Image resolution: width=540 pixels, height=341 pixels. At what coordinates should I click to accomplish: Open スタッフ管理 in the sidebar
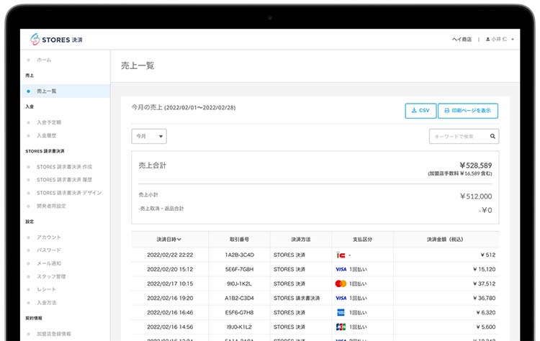pos(51,276)
